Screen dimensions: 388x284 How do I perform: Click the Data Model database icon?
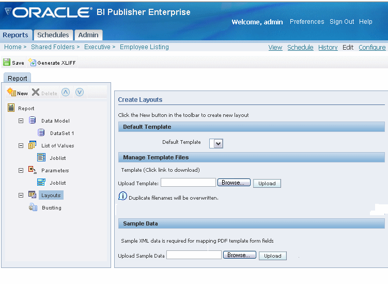[32, 120]
